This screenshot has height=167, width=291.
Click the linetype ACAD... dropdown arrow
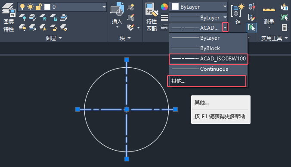(x=225, y=28)
